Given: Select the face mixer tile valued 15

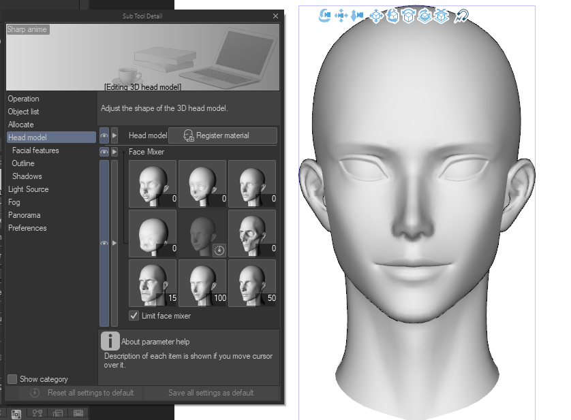Looking at the screenshot, I should [x=153, y=283].
